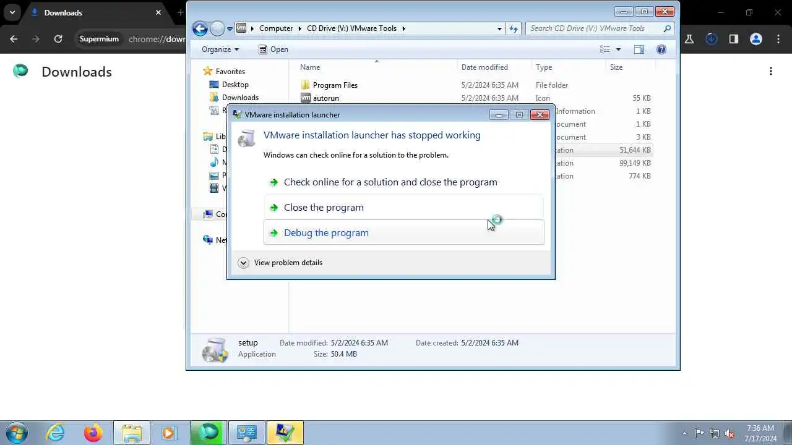
Task: Click the Downloads page logo
Action: pyautogui.click(x=20, y=71)
